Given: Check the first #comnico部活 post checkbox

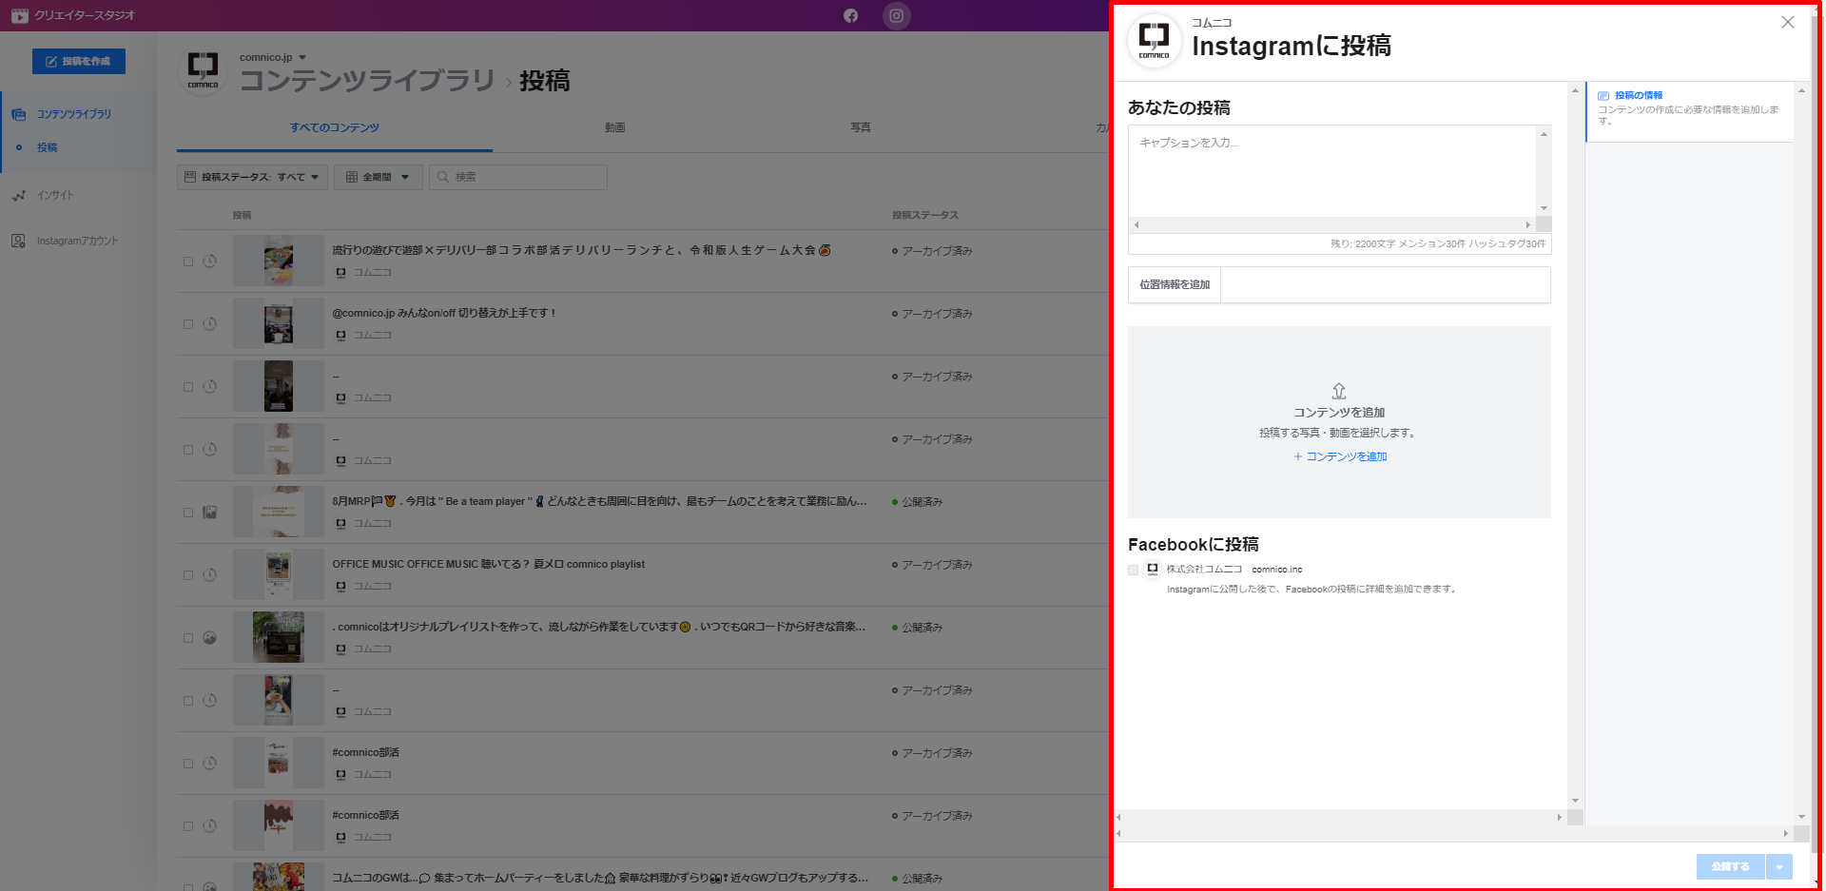Looking at the screenshot, I should point(188,764).
